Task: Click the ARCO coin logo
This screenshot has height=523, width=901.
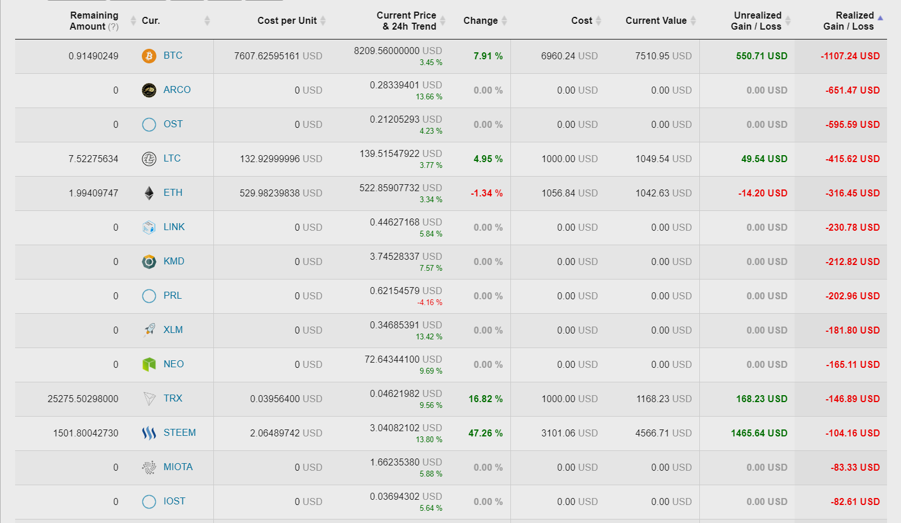Action: point(149,90)
